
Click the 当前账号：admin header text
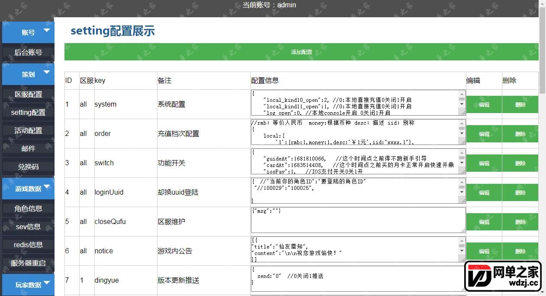[269, 5]
